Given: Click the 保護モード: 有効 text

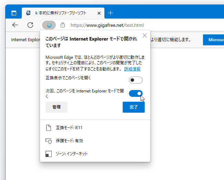Looking at the screenshot, I should [x=69, y=141].
